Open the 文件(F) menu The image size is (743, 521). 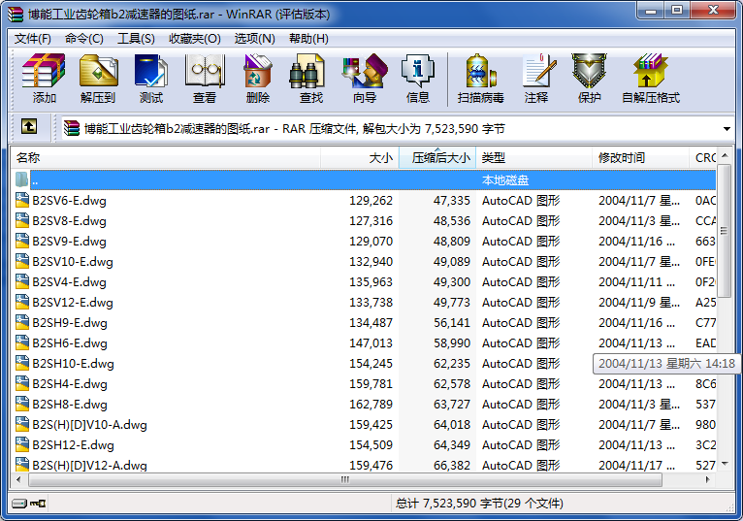coord(33,39)
